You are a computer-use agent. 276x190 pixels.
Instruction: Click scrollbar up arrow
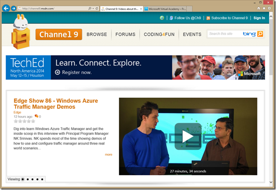point(271,16)
